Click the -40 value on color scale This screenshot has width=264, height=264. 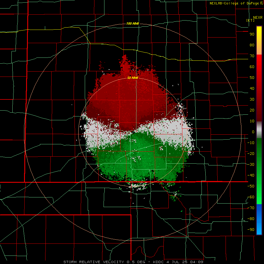(251, 175)
